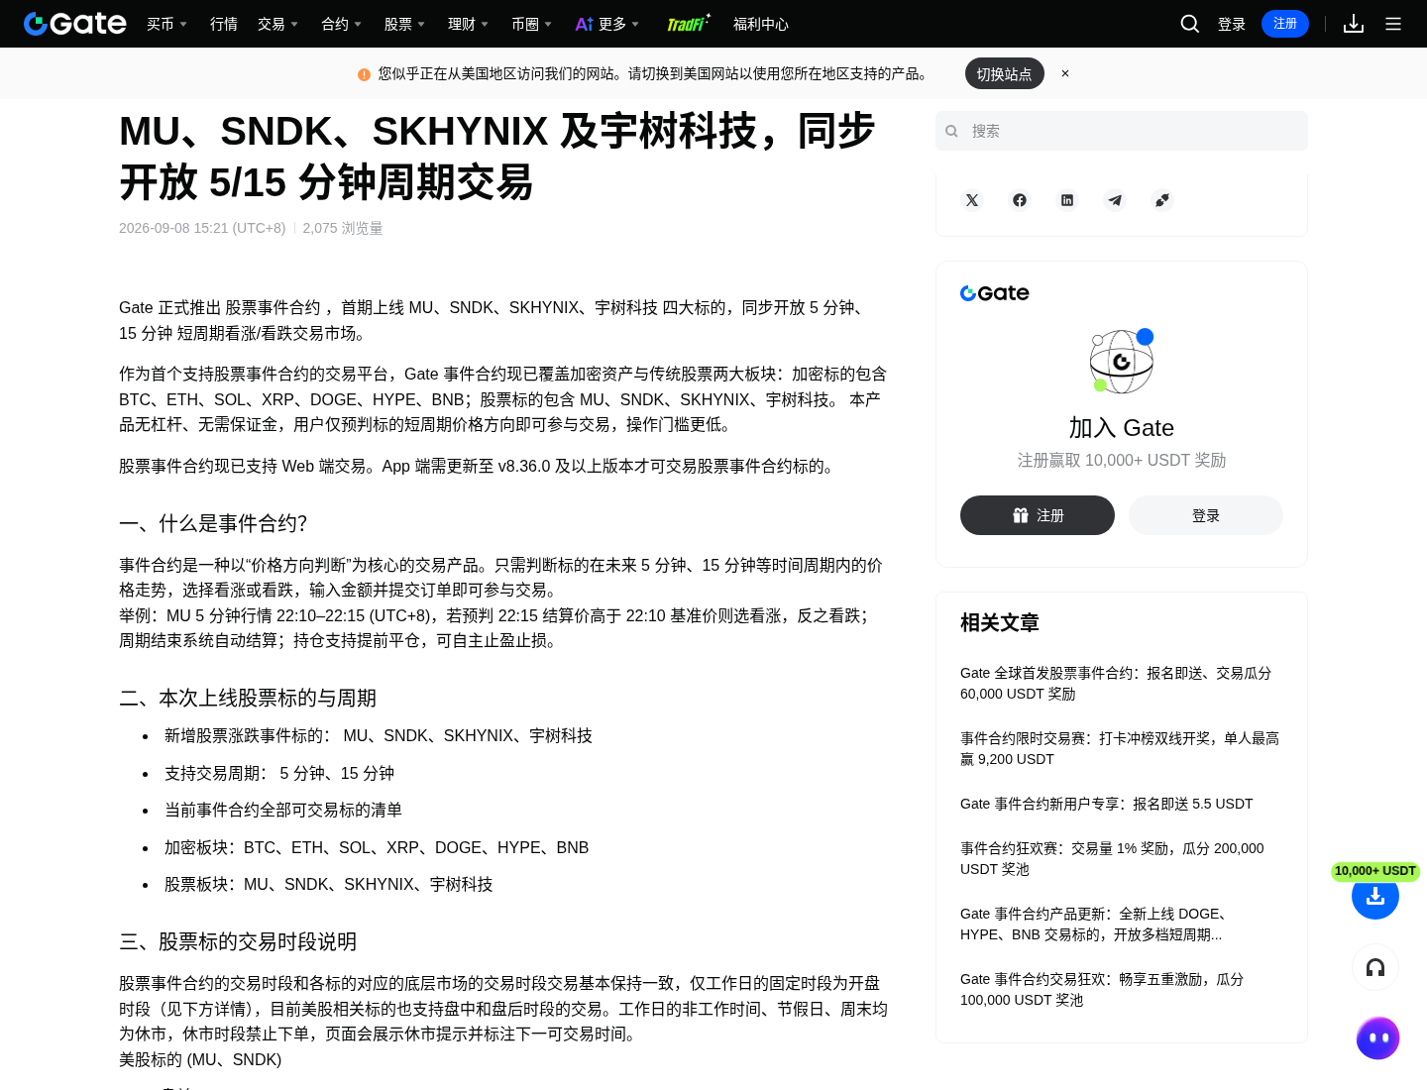This screenshot has width=1427, height=1090.
Task: Click the 相关文章 heading
Action: [x=1000, y=622]
